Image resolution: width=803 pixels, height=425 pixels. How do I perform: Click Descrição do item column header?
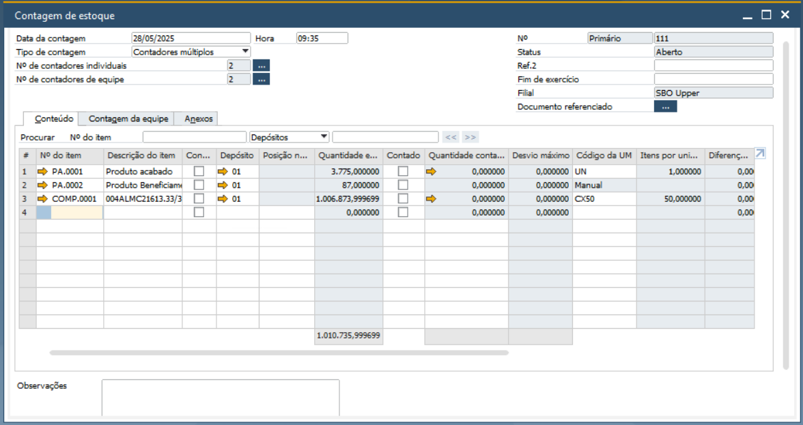(143, 156)
